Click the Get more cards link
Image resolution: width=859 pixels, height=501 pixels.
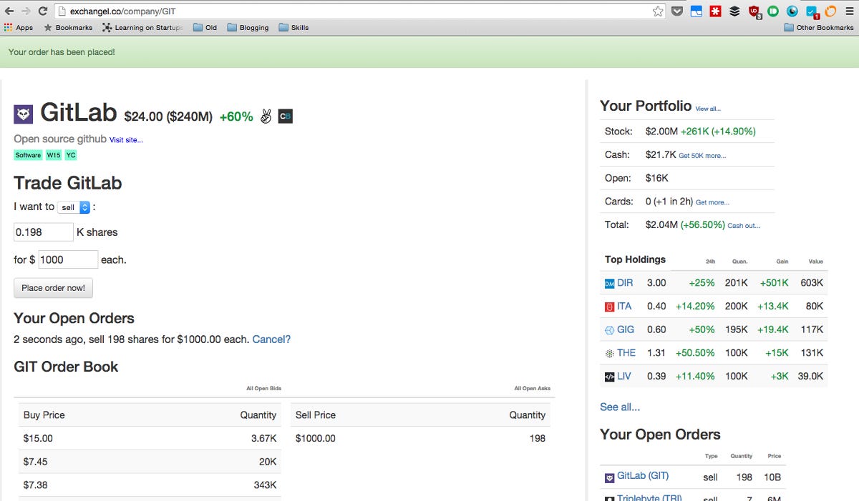click(x=712, y=202)
